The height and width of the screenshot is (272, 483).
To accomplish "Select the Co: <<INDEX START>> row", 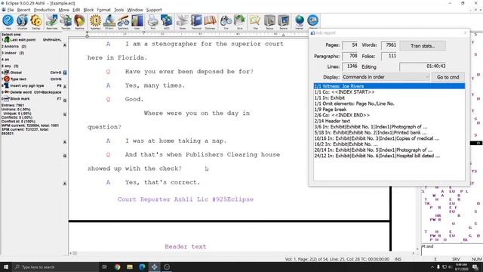I will pyautogui.click(x=389, y=92).
